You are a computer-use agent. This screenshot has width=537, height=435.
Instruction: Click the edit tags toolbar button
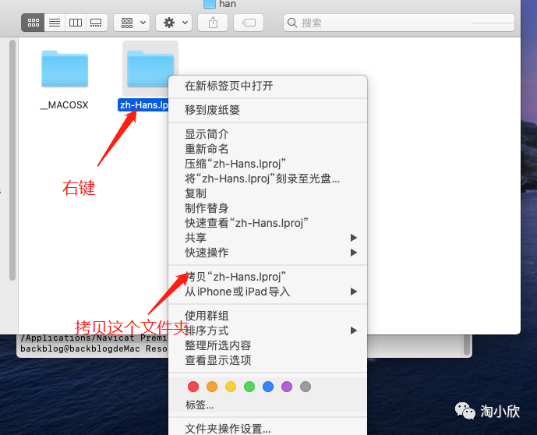249,23
